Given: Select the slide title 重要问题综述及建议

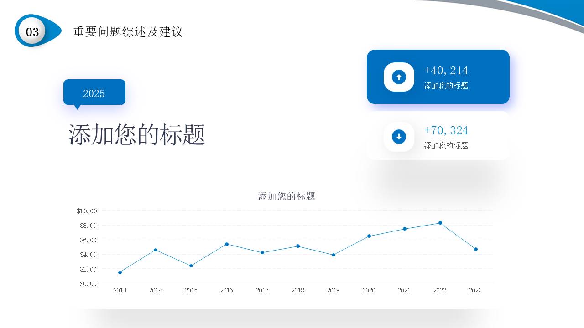Looking at the screenshot, I should coord(128,31).
